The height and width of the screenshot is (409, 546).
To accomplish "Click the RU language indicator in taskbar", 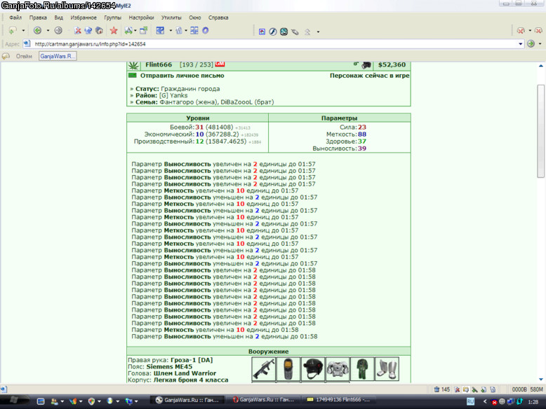I will pyautogui.click(x=470, y=401).
